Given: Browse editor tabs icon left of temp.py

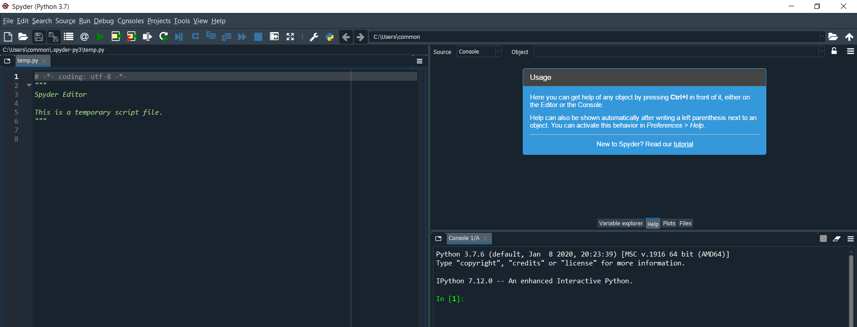Looking at the screenshot, I should click(7, 61).
